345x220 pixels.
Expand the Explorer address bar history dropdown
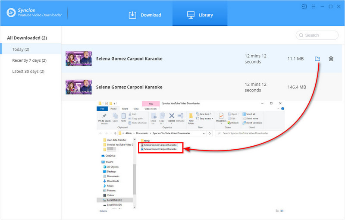click(x=204, y=133)
